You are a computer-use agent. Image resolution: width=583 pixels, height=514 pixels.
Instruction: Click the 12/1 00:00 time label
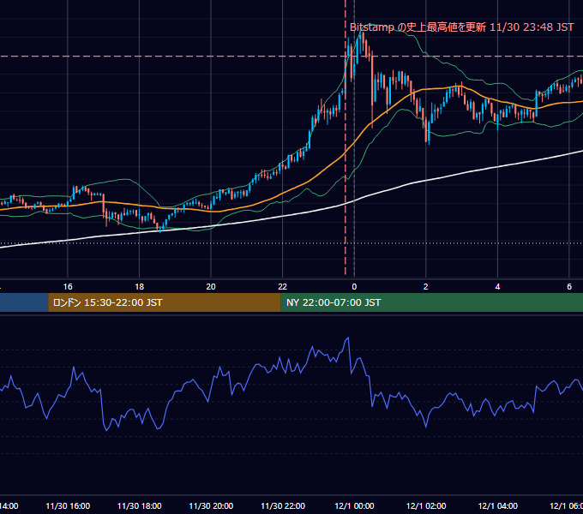tap(354, 505)
